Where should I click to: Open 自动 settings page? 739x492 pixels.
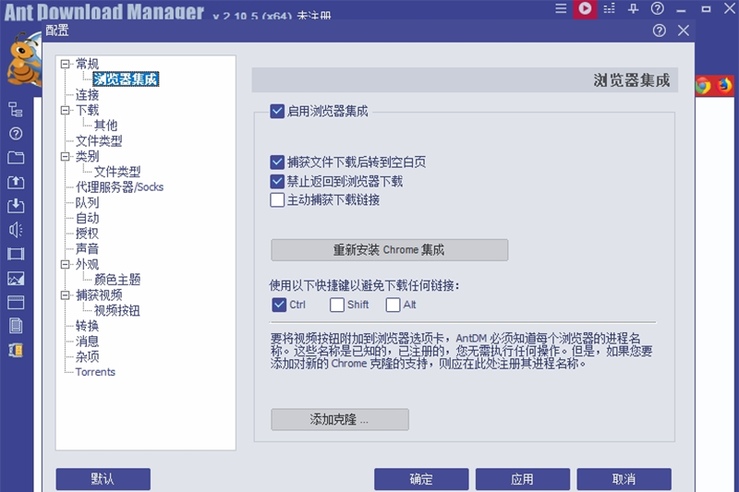[87, 218]
